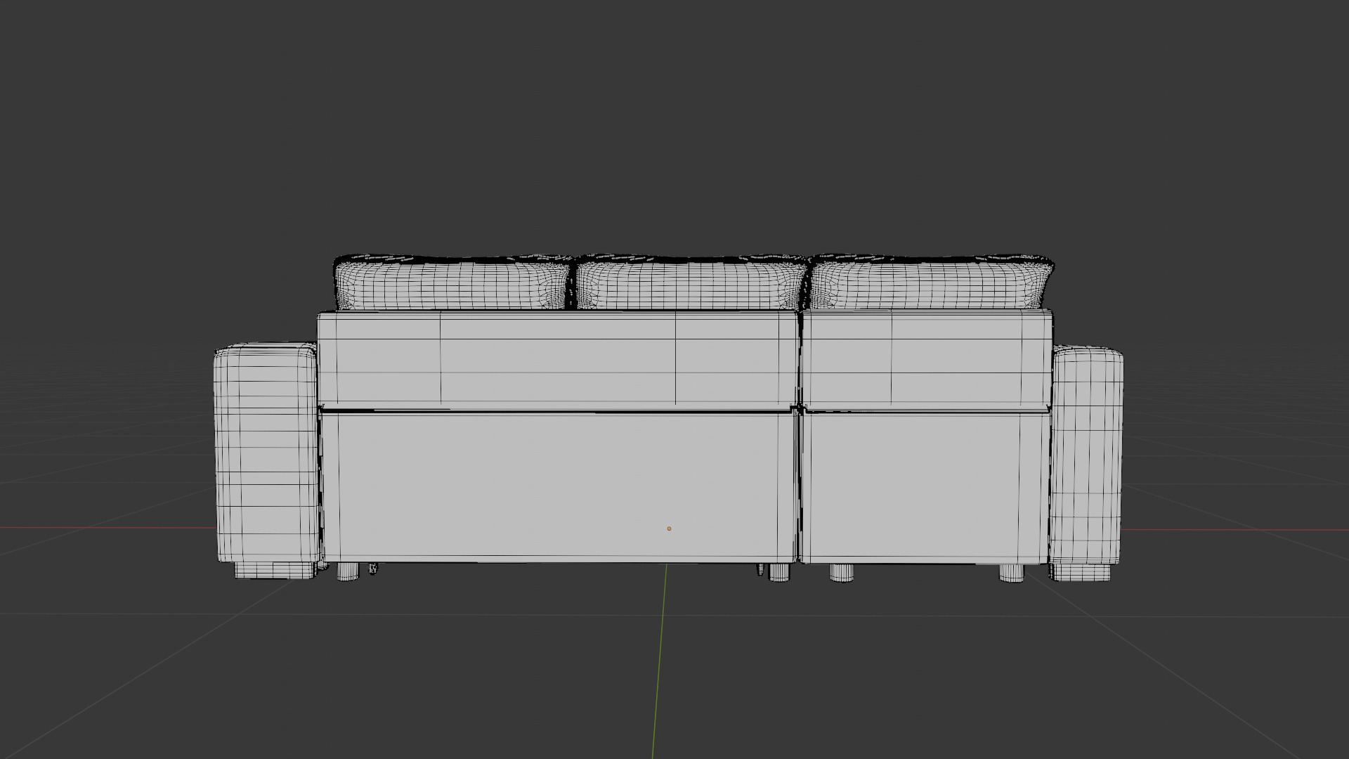This screenshot has height=759, width=1349.
Task: Select the sofa's right armrest mesh
Action: [1086, 455]
